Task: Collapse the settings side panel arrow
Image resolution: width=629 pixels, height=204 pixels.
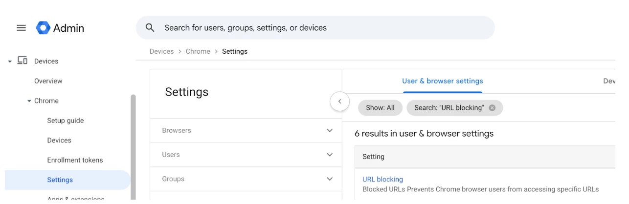Action: coord(339,102)
